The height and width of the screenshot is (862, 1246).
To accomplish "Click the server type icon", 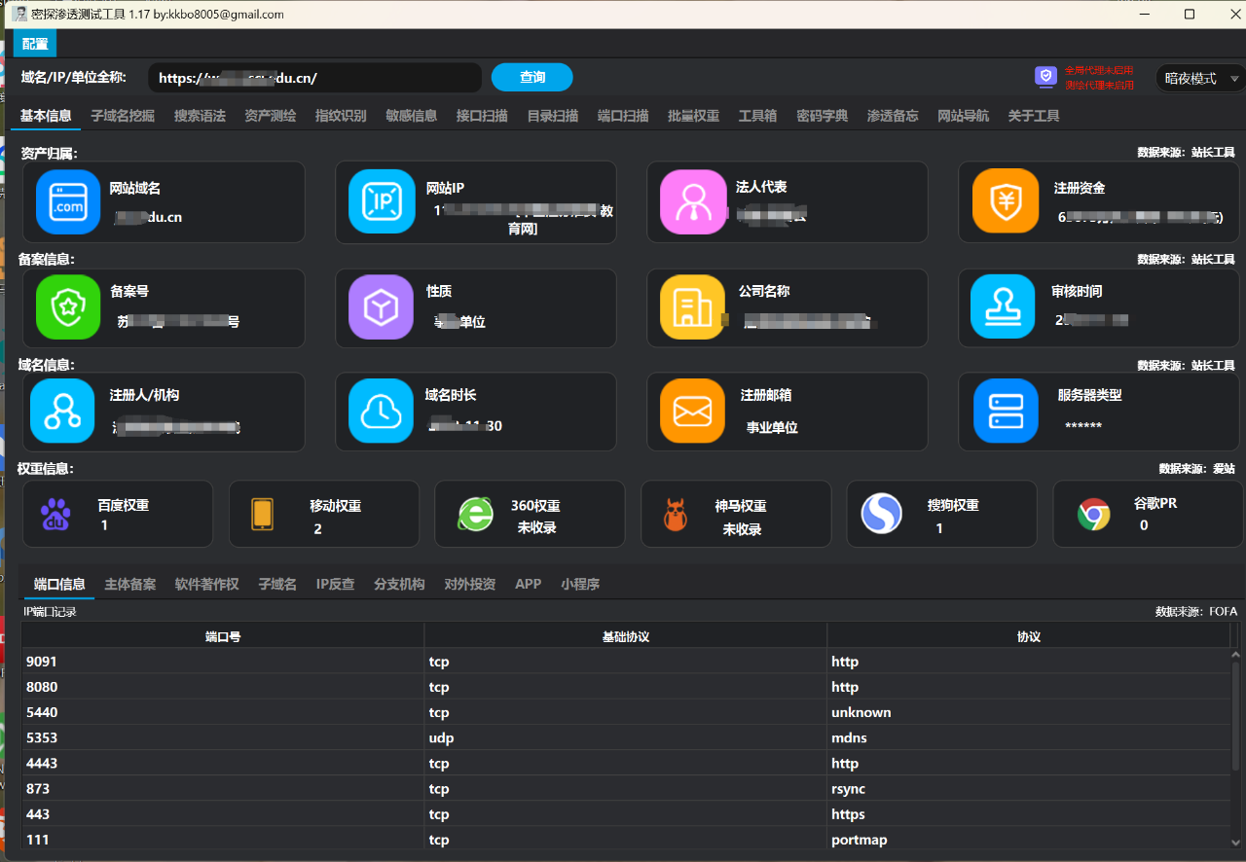I will (1007, 412).
